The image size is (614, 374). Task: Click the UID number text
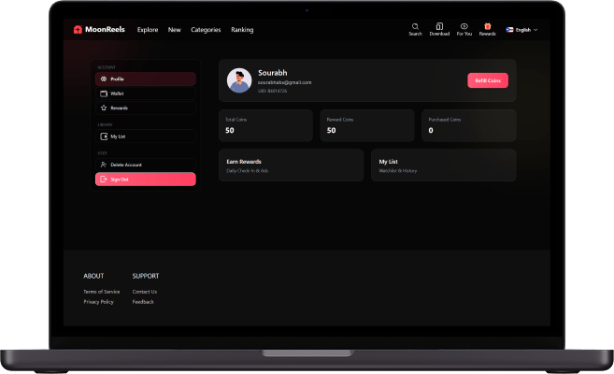[x=272, y=91]
